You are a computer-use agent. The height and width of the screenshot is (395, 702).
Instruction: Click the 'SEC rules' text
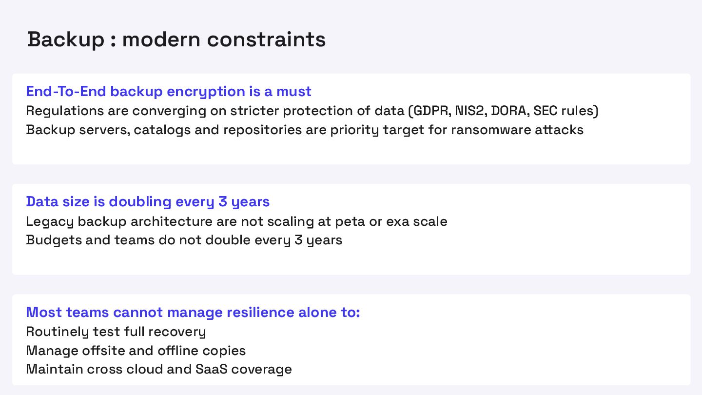[x=565, y=111]
